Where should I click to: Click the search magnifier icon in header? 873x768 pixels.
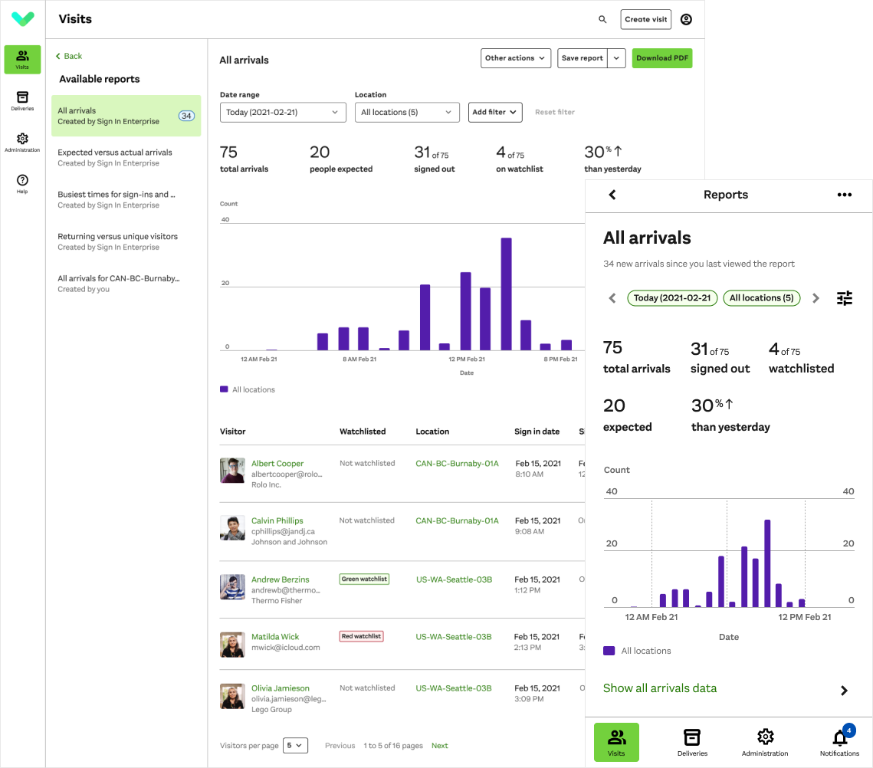[602, 20]
